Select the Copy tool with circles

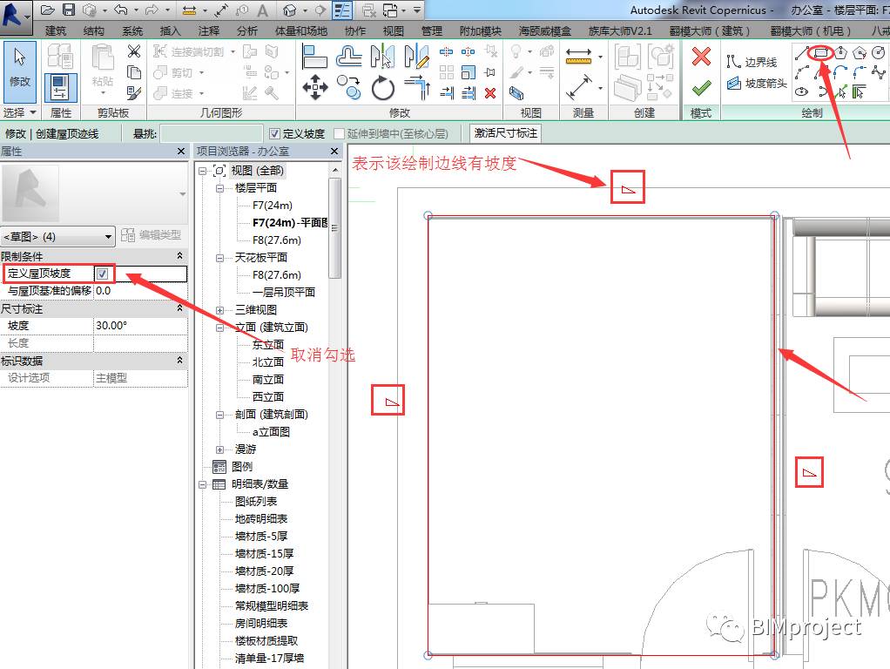pyautogui.click(x=348, y=87)
